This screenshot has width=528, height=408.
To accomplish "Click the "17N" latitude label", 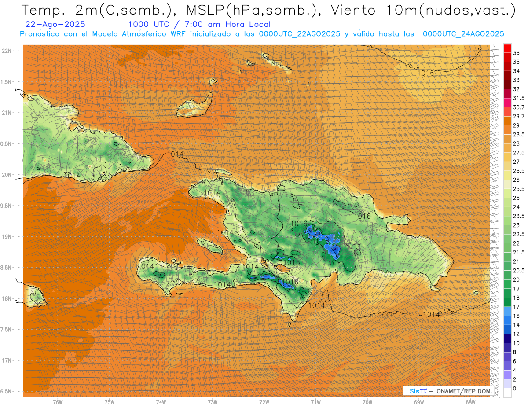I will [7, 360].
